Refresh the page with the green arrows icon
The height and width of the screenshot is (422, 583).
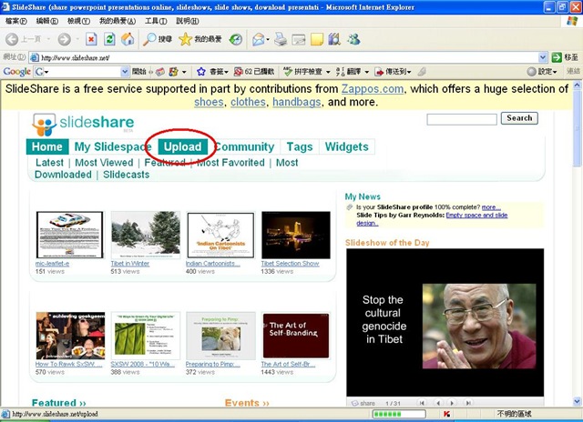(109, 39)
